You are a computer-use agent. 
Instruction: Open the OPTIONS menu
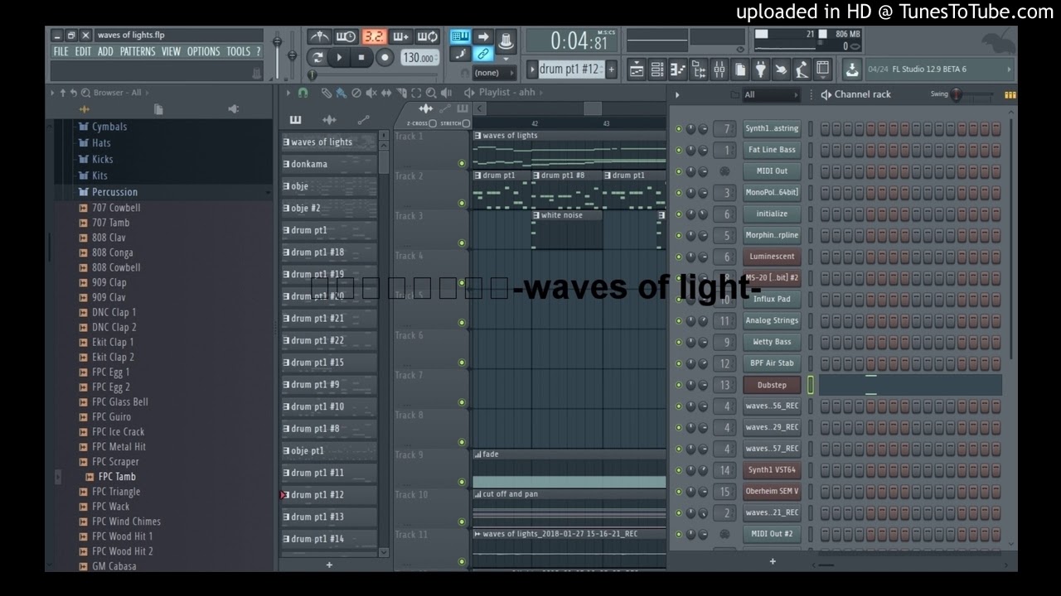coord(203,51)
